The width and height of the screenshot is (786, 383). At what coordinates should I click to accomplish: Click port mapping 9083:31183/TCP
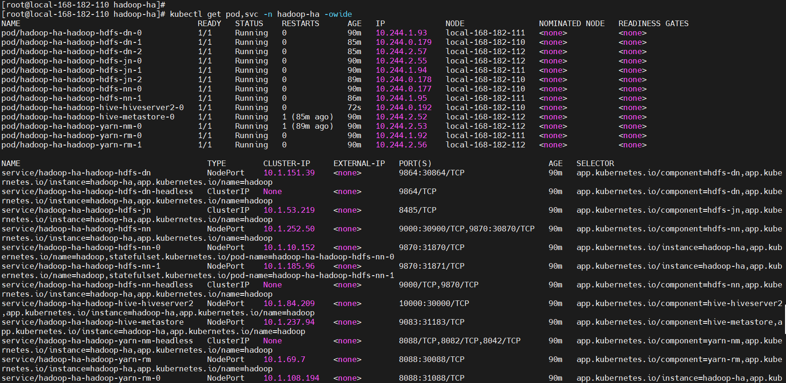[432, 322]
